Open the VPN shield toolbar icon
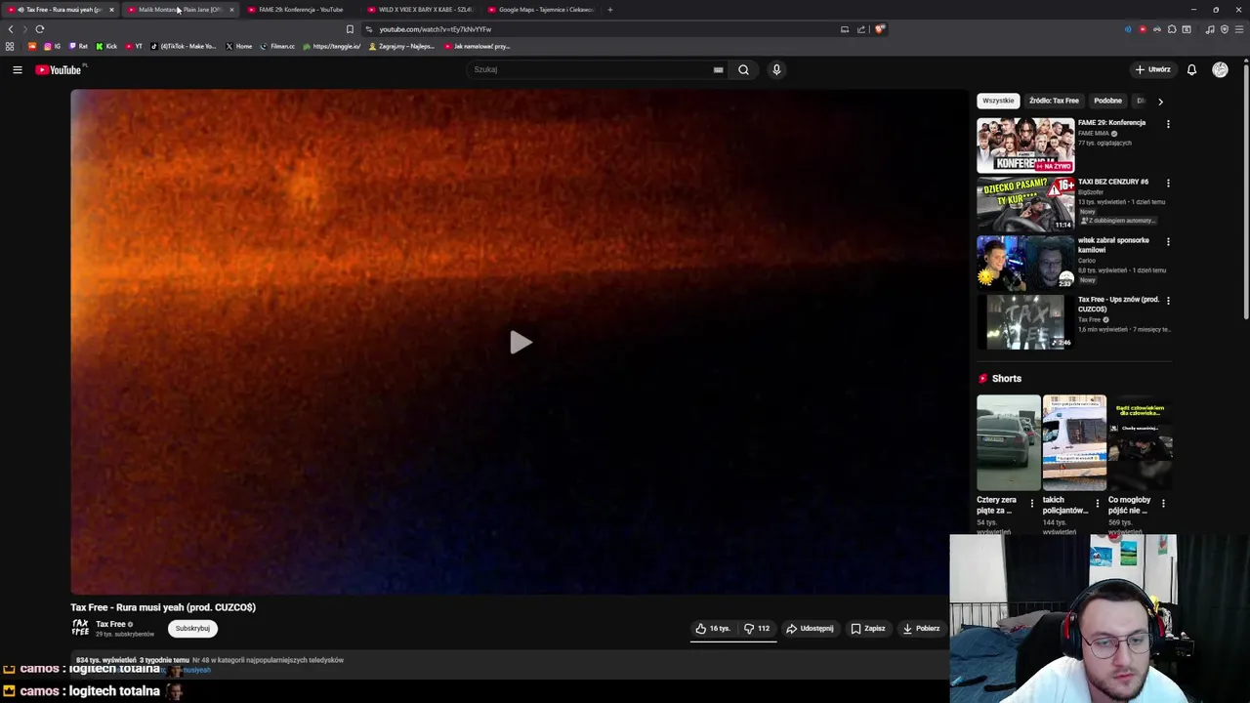 coord(1225,29)
